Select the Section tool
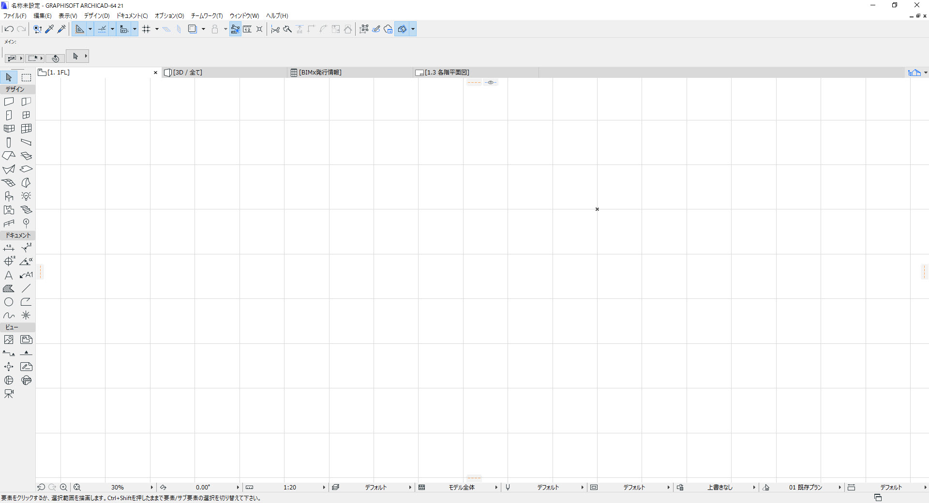This screenshot has height=503, width=929. click(x=9, y=353)
